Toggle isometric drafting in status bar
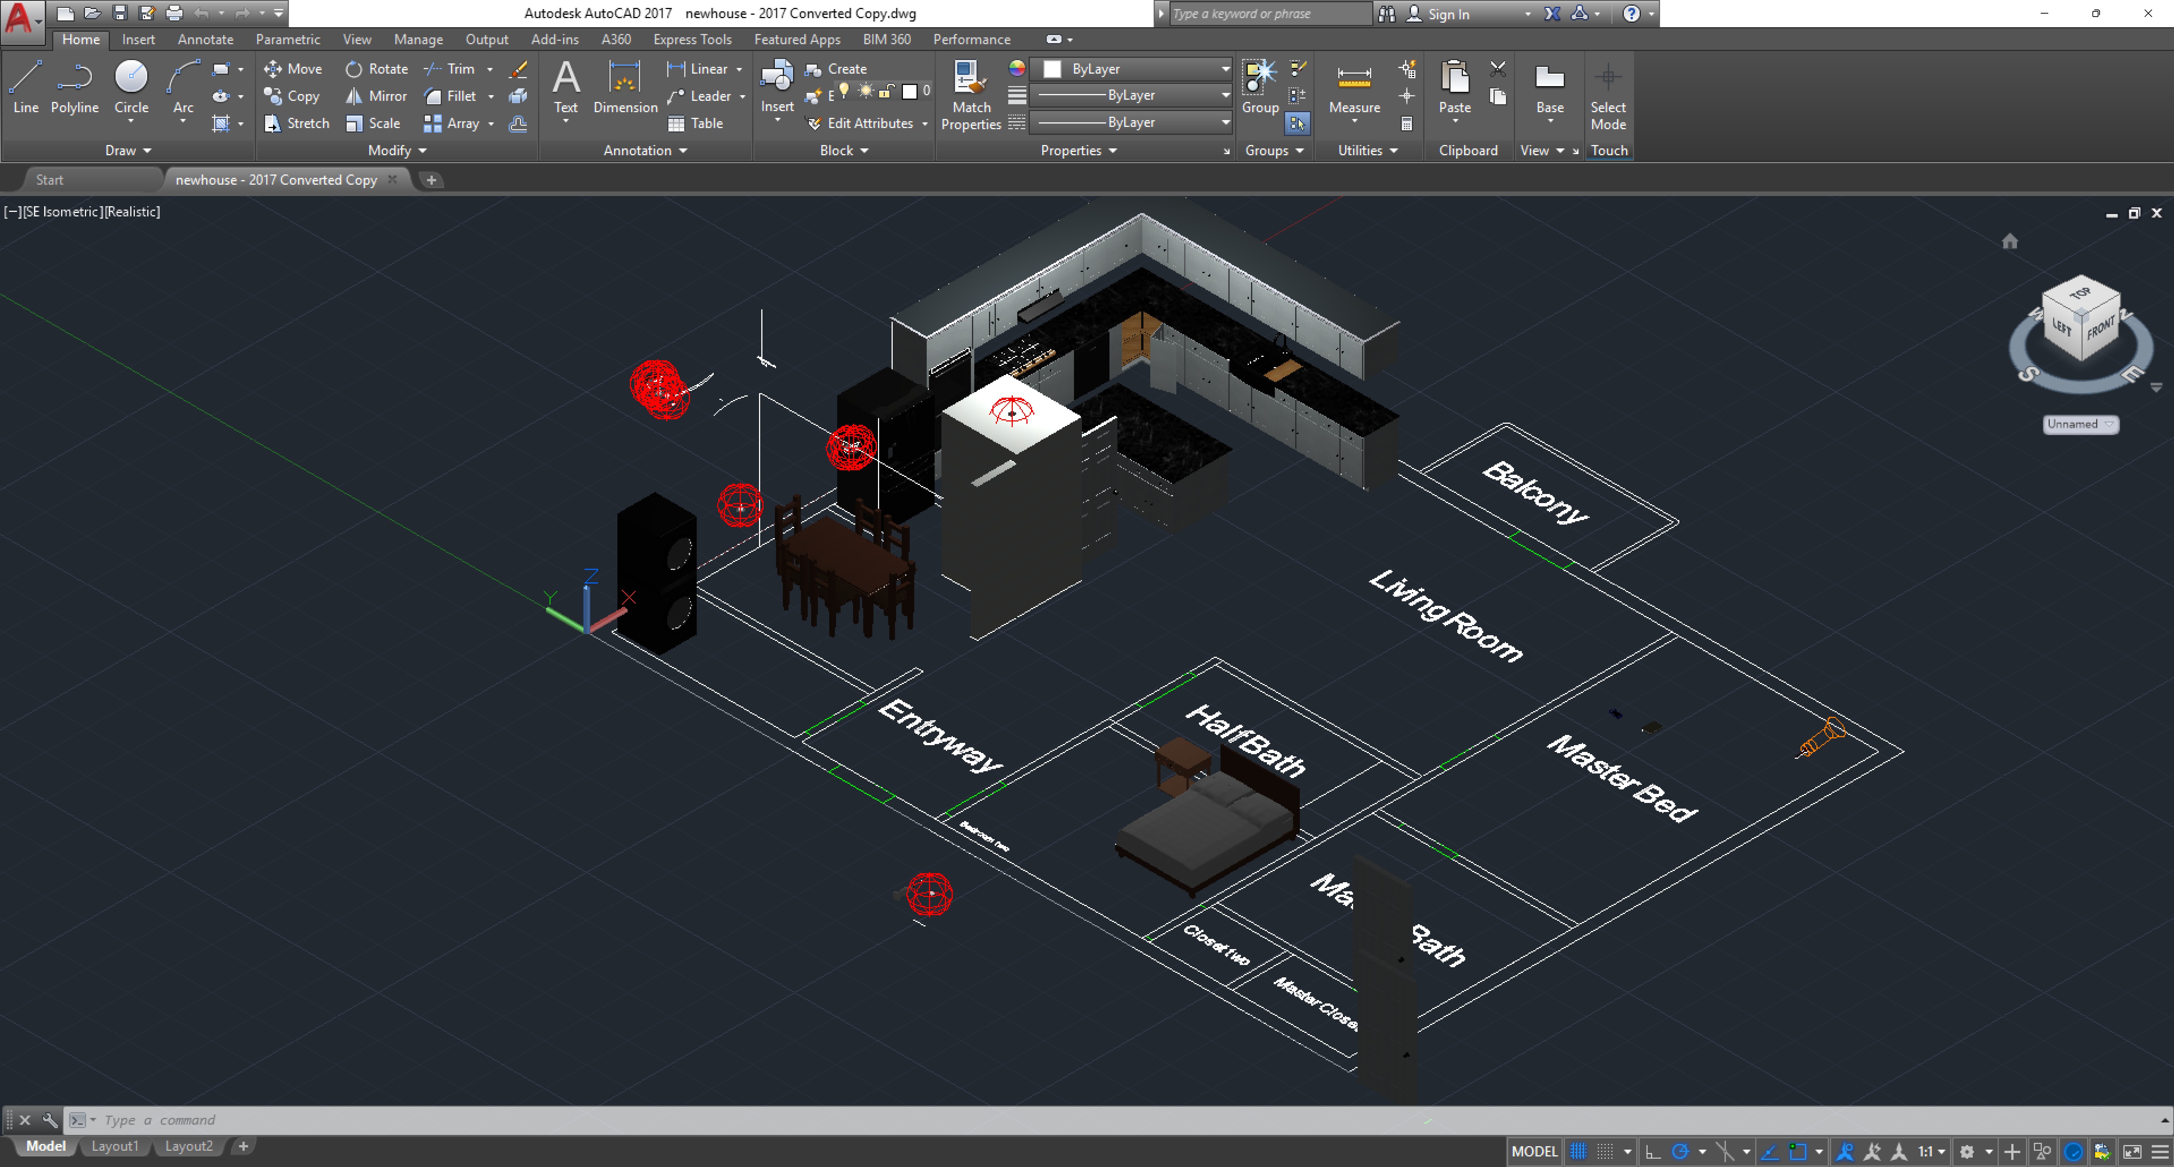The image size is (2174, 1167). [x=1724, y=1151]
